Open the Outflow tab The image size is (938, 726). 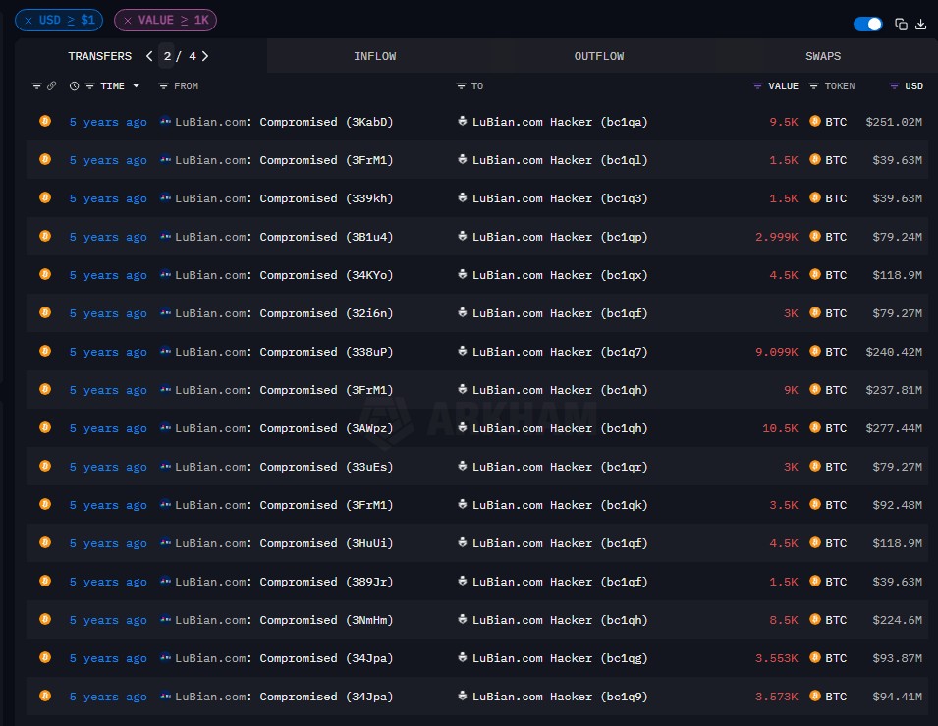pyautogui.click(x=598, y=56)
